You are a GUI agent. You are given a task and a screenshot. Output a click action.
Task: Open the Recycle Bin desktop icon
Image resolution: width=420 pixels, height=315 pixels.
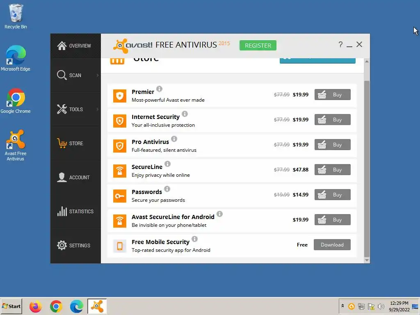(x=16, y=16)
